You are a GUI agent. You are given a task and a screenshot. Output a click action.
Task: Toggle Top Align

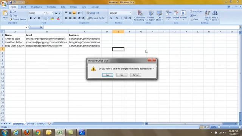tap(66, 13)
